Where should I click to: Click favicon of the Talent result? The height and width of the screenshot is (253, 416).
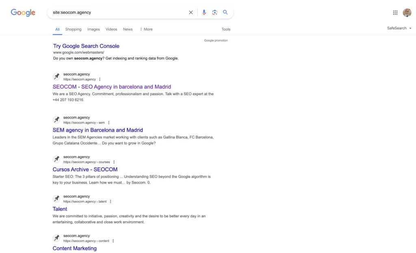(x=56, y=199)
